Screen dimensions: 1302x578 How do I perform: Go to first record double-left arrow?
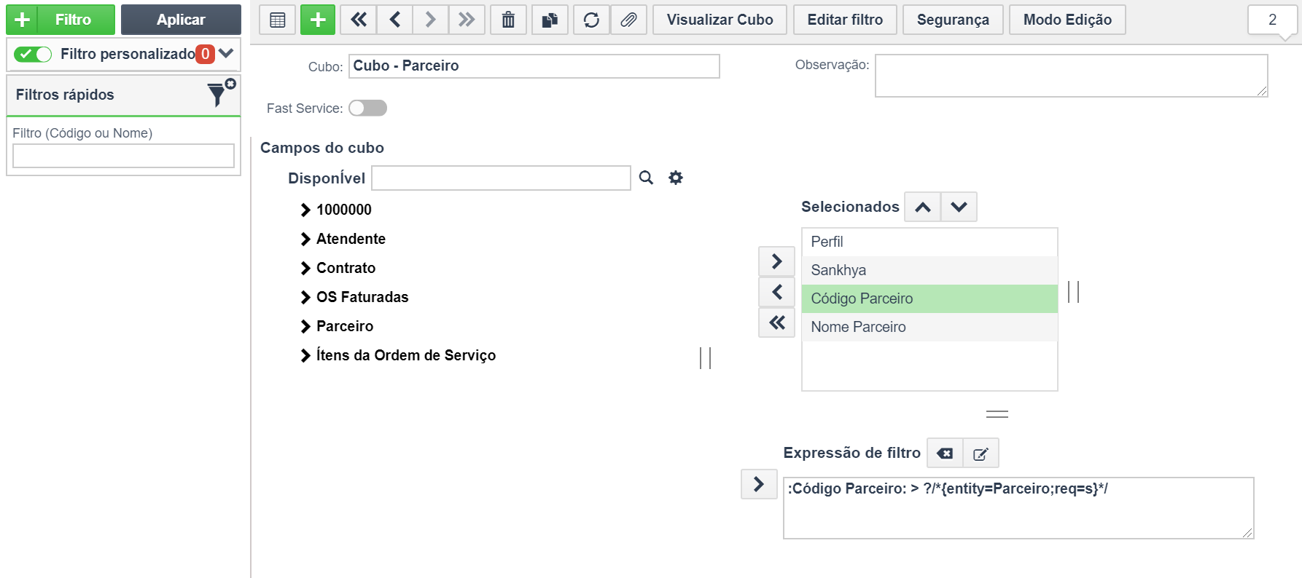[x=359, y=20]
